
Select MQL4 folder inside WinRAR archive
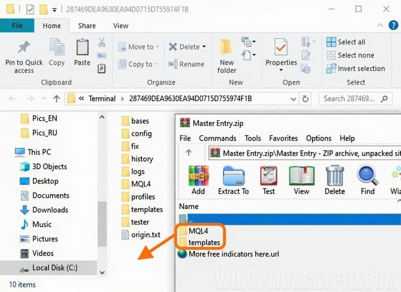point(194,231)
